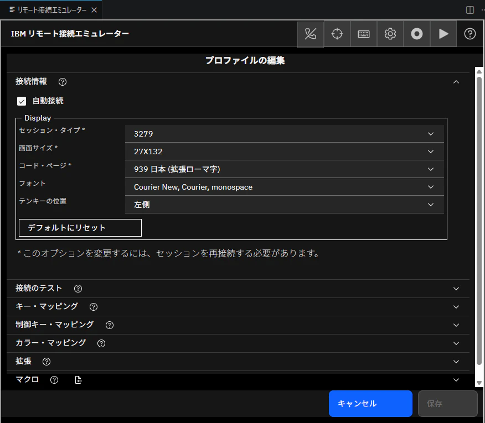
Task: Click the macro import file icon
Action: [x=78, y=380]
